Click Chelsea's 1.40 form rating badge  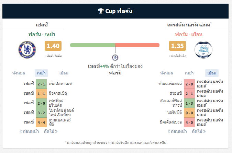click(x=53, y=46)
